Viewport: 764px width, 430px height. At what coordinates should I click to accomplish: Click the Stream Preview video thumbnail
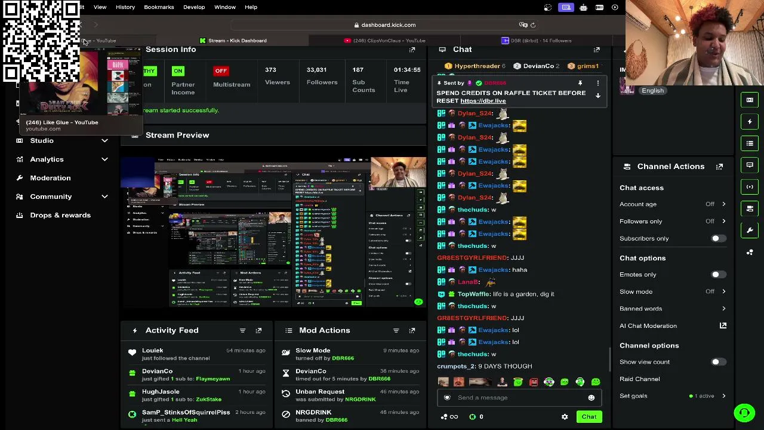click(274, 232)
